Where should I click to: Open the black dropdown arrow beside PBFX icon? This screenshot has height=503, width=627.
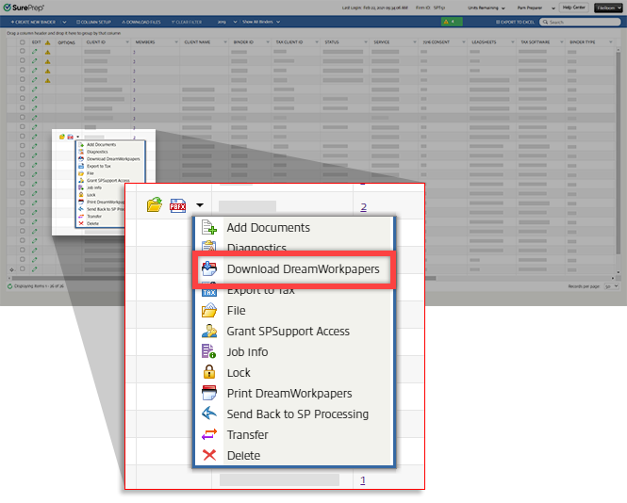[200, 205]
